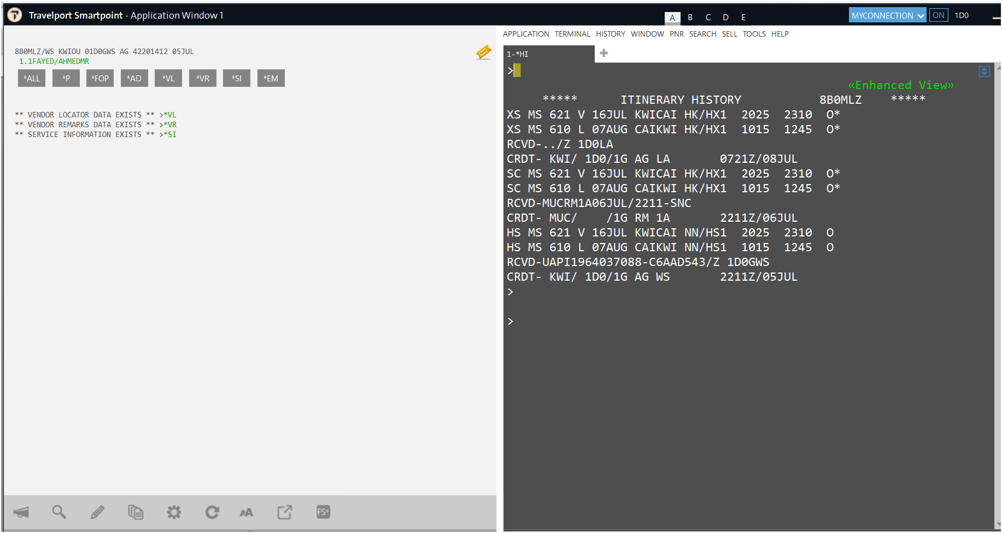Click the ITINERARY HISTORY heading text
The height and width of the screenshot is (533, 1002).
click(x=681, y=100)
